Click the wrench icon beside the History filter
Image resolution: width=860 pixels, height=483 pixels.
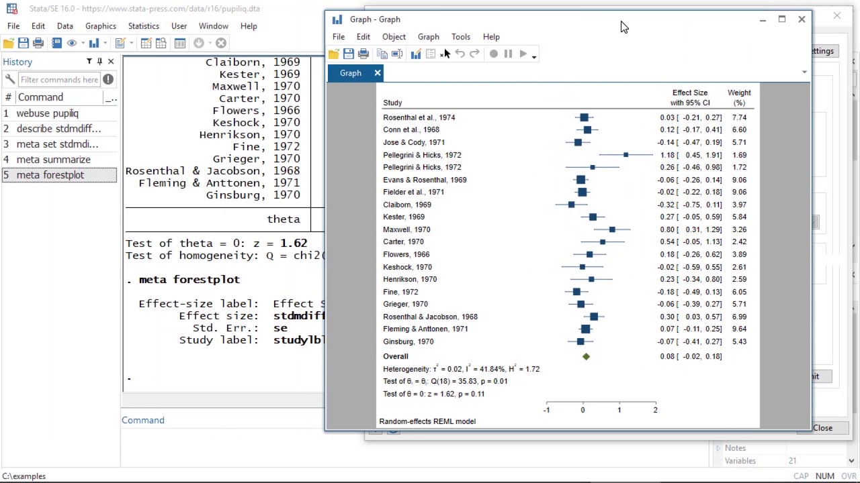tap(9, 79)
